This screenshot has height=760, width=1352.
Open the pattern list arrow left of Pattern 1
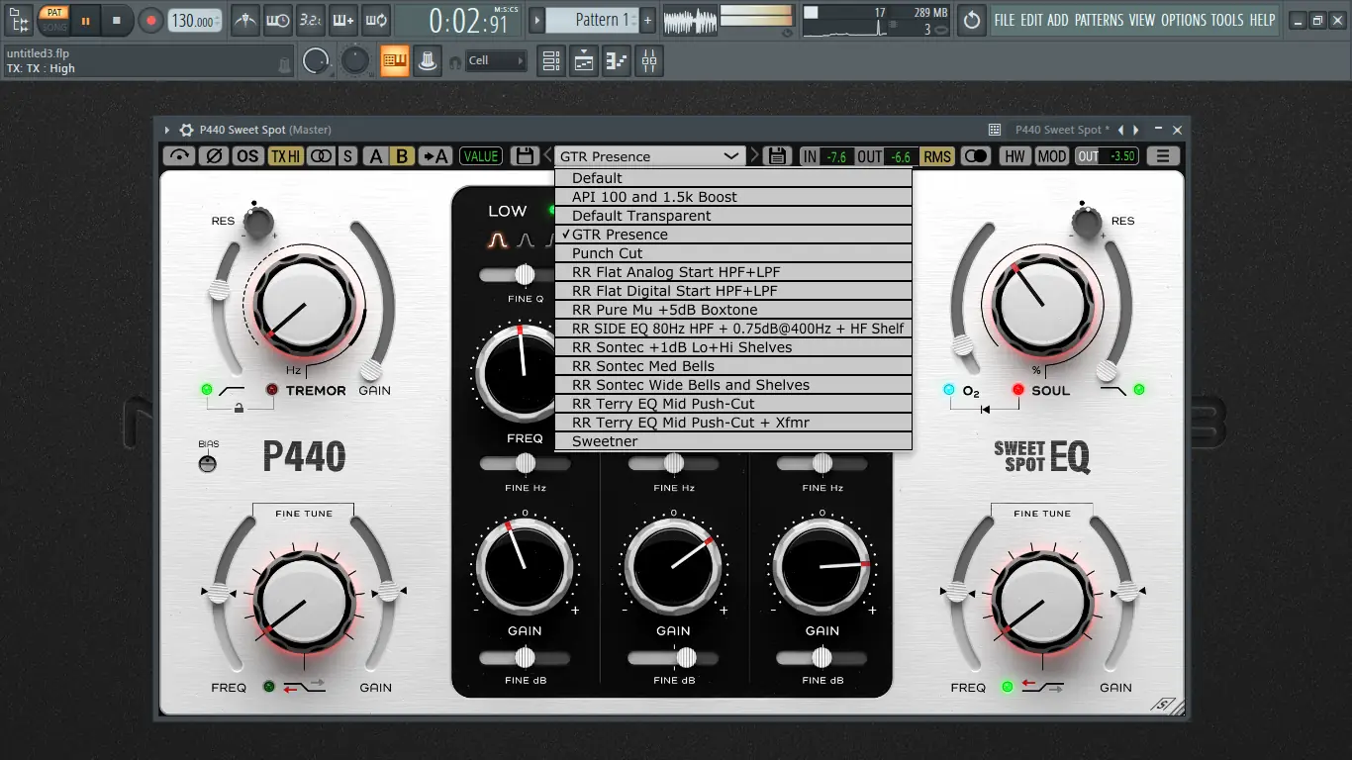tap(537, 19)
